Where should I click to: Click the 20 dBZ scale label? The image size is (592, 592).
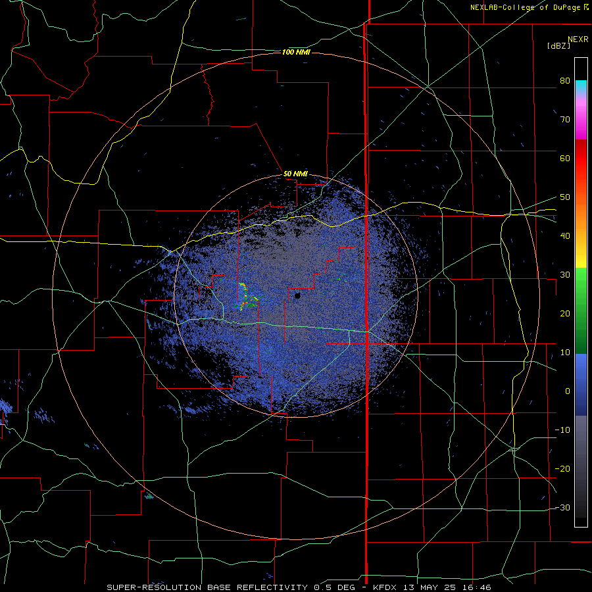tap(565, 314)
